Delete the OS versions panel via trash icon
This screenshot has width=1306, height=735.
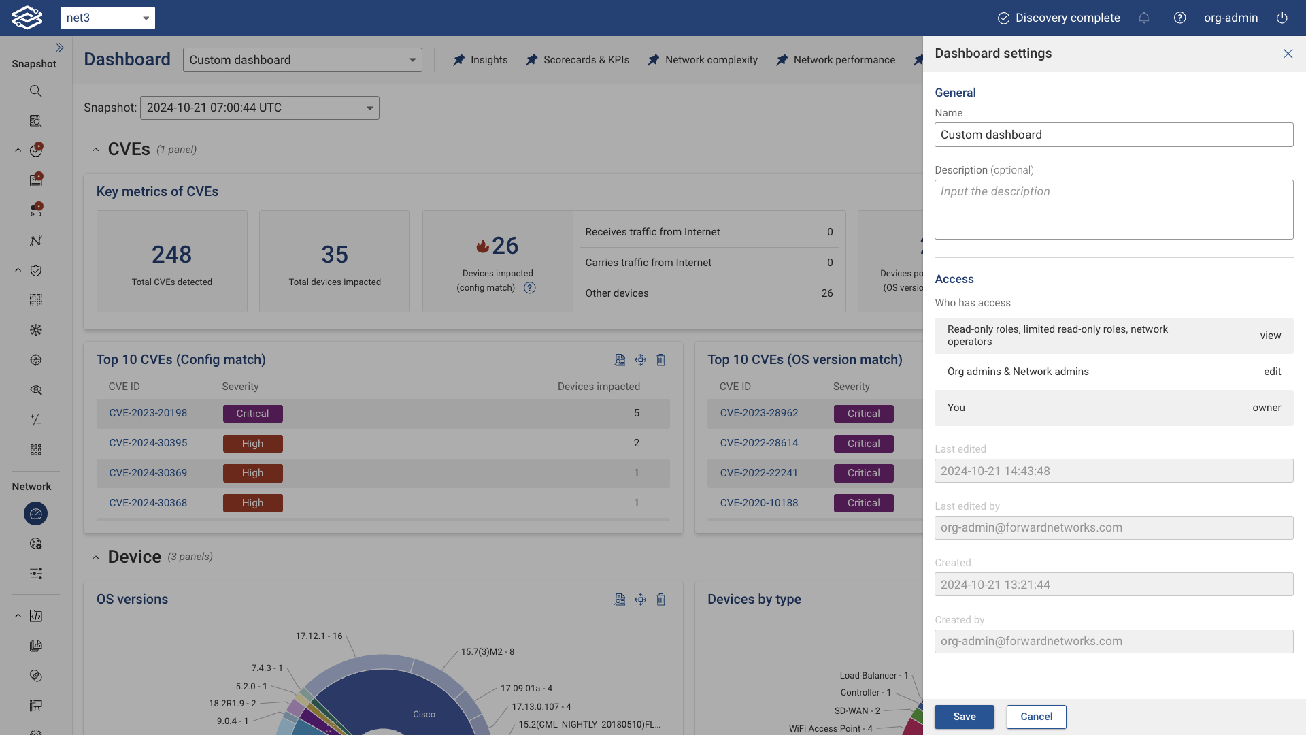pyautogui.click(x=661, y=600)
